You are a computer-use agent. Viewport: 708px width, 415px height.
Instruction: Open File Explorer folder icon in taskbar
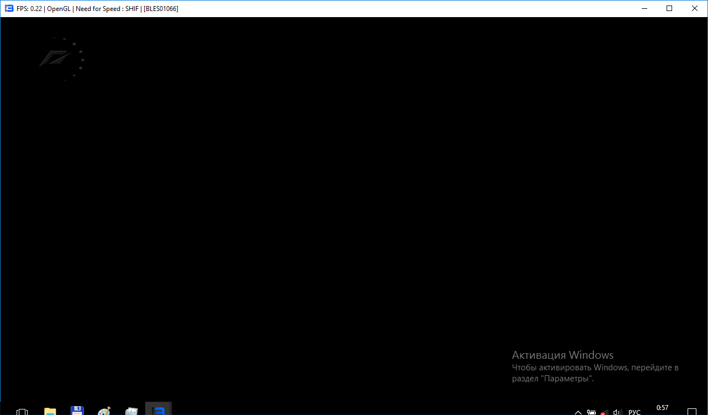coord(50,411)
